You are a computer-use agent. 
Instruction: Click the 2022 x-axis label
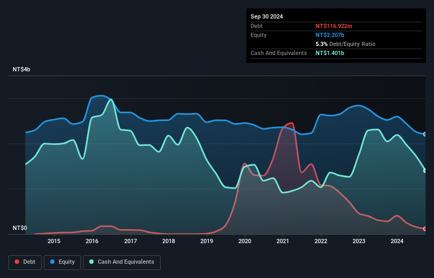pos(321,241)
